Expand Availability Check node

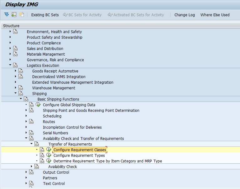click(x=32, y=167)
